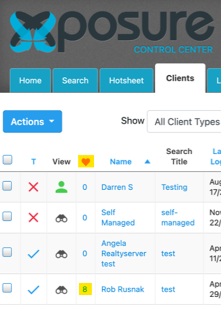
Task: Click blue checkmark in Angela Realtyserver row
Action: [x=33, y=254]
